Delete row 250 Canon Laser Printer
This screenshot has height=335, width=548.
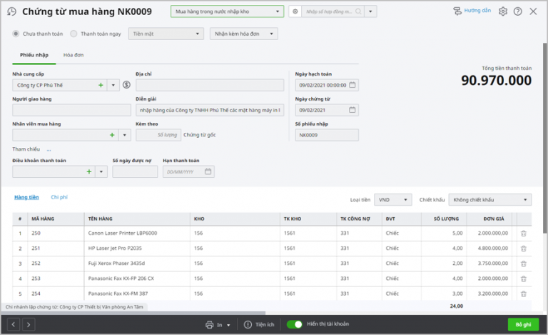(523, 234)
